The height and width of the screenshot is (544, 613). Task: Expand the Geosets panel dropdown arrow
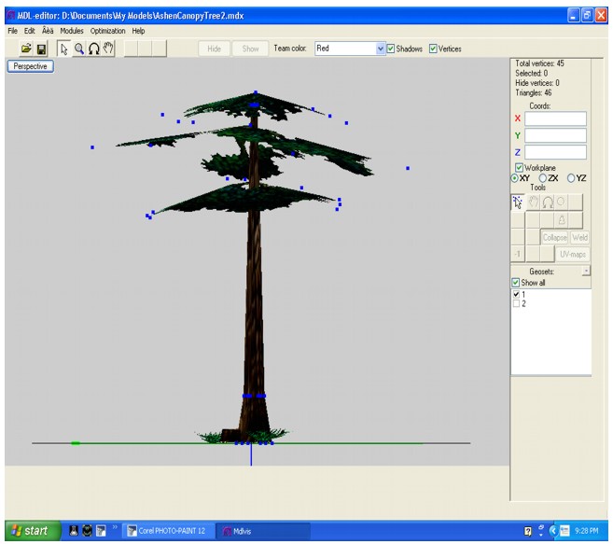(x=586, y=271)
